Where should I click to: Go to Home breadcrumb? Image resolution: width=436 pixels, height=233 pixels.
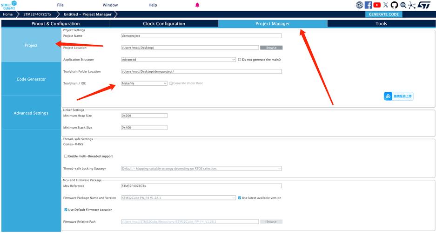pyautogui.click(x=8, y=14)
